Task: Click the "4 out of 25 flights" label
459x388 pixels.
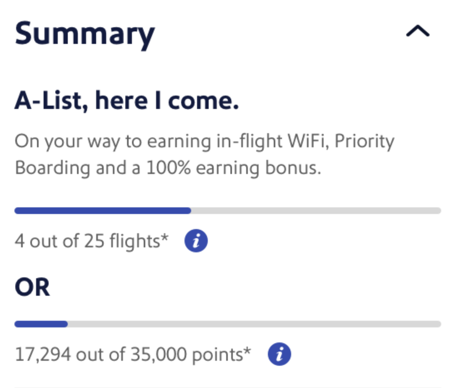Action: pyautogui.click(x=88, y=241)
